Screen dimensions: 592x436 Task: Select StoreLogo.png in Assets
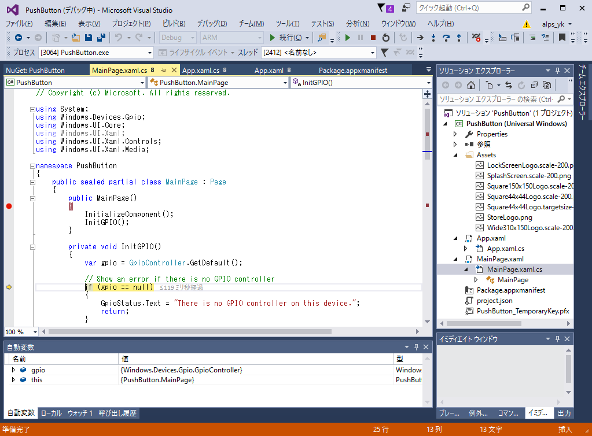pos(509,217)
